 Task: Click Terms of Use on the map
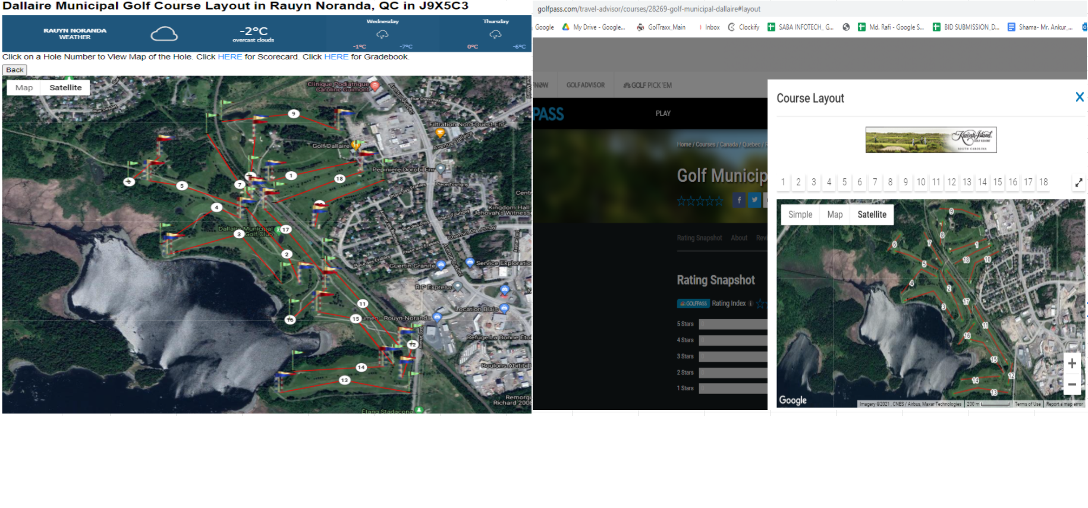[x=1027, y=404]
